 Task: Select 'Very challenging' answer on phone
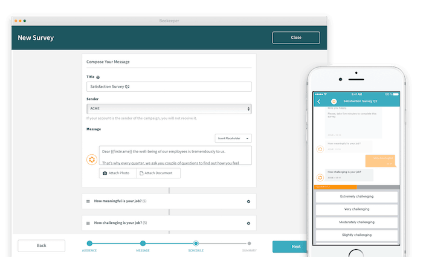(x=356, y=209)
